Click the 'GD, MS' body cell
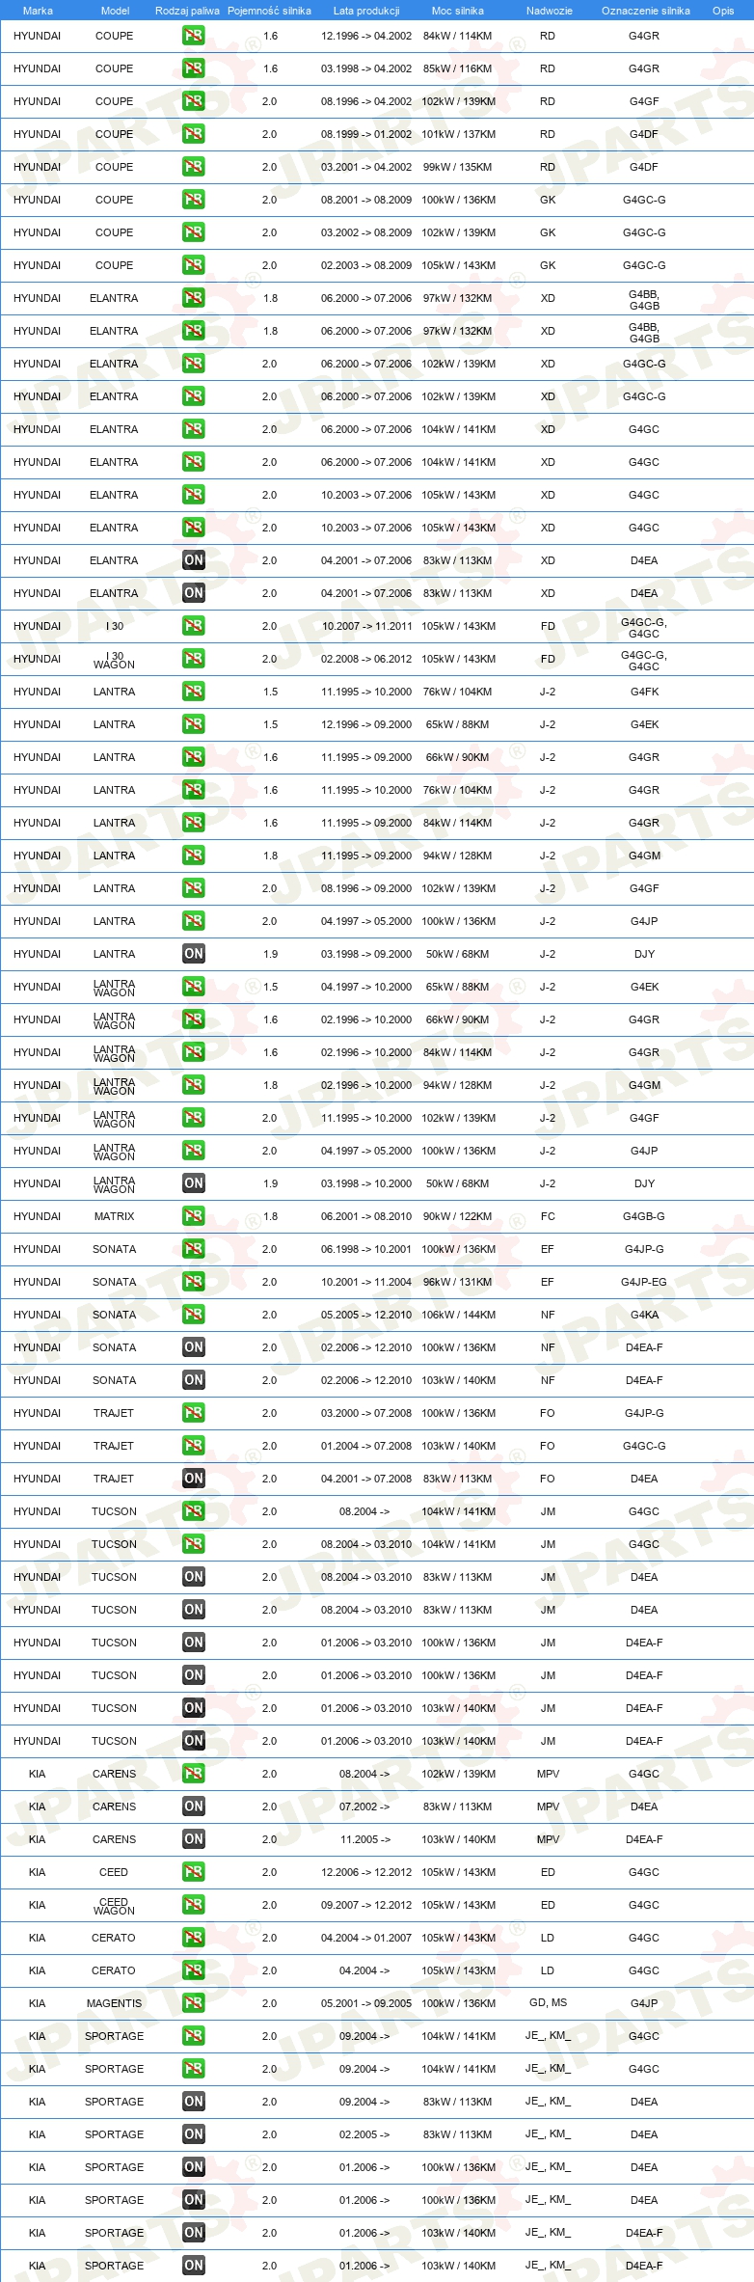 pos(548,2002)
